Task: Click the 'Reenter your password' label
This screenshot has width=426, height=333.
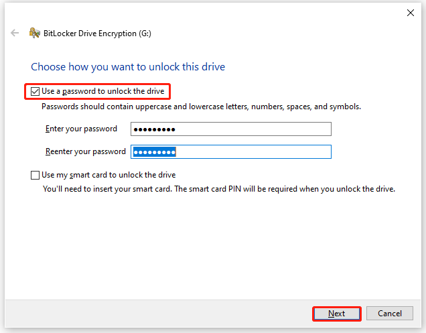Action: [x=86, y=151]
